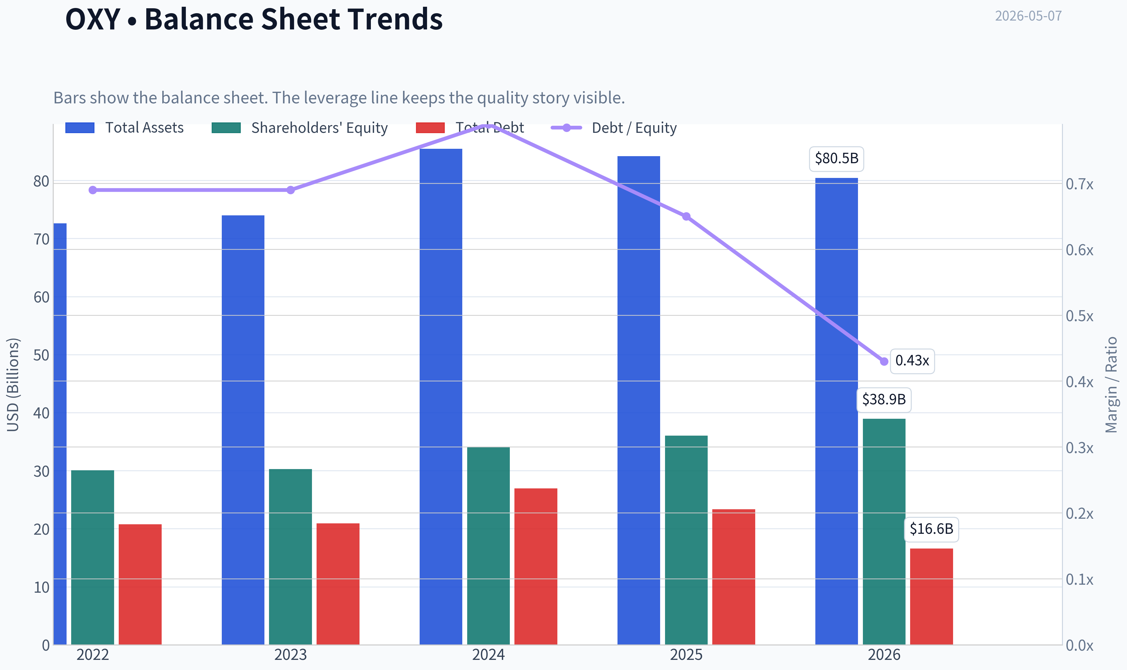The height and width of the screenshot is (670, 1127).
Task: Click the 2026 x-axis label
Action: (884, 655)
